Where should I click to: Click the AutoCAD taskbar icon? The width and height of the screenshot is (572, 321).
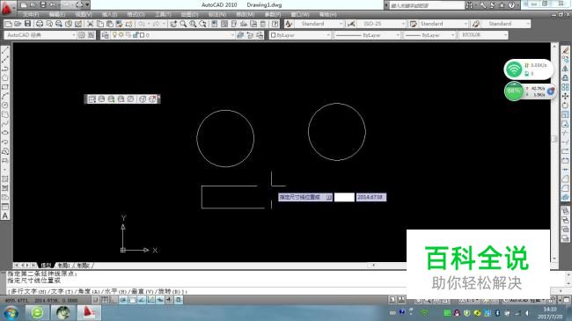point(89,312)
